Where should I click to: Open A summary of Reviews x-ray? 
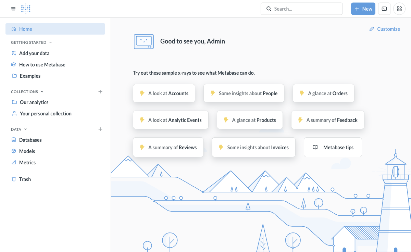click(168, 148)
